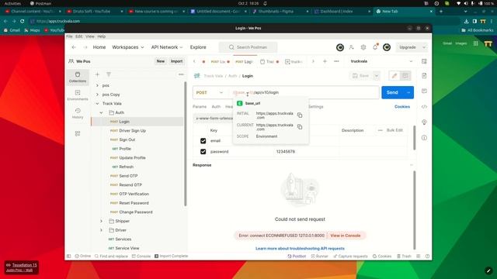Expand the pos collection

[97, 85]
